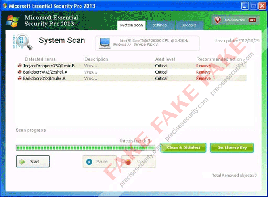This screenshot has height=197, width=268.
Task: Click the red shield Auto Protection icon
Action: coord(218,20)
